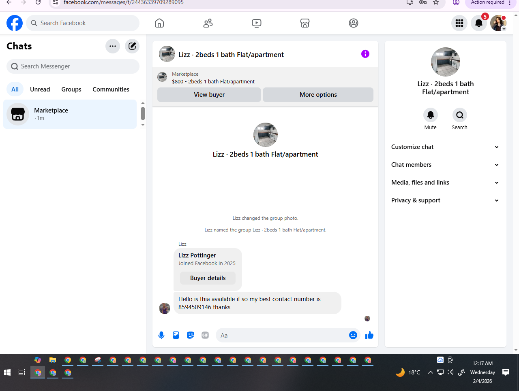This screenshot has width=519, height=391.
Task: Expand Media, files and links section
Action: click(445, 183)
